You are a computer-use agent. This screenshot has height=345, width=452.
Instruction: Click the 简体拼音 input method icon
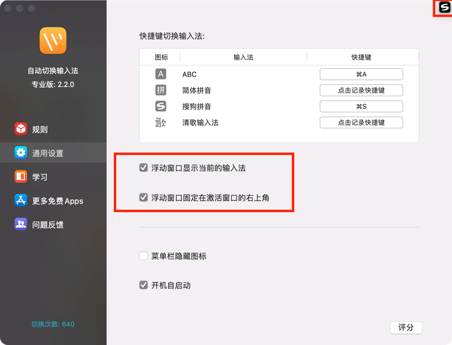(161, 90)
